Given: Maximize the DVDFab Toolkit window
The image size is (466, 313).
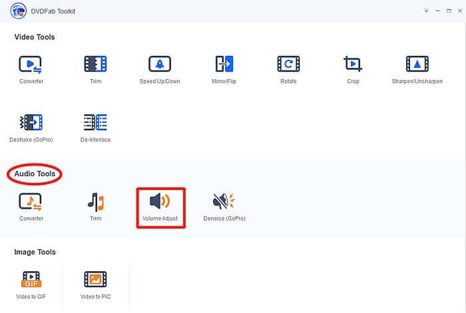Looking at the screenshot, I should tap(449, 11).
